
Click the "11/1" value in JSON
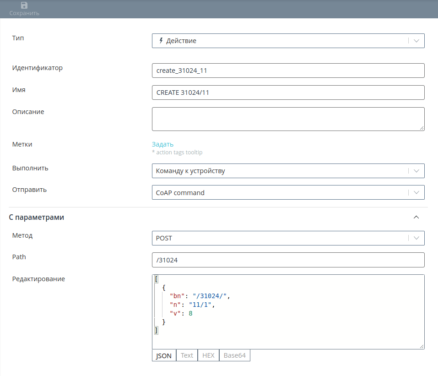tap(200, 305)
